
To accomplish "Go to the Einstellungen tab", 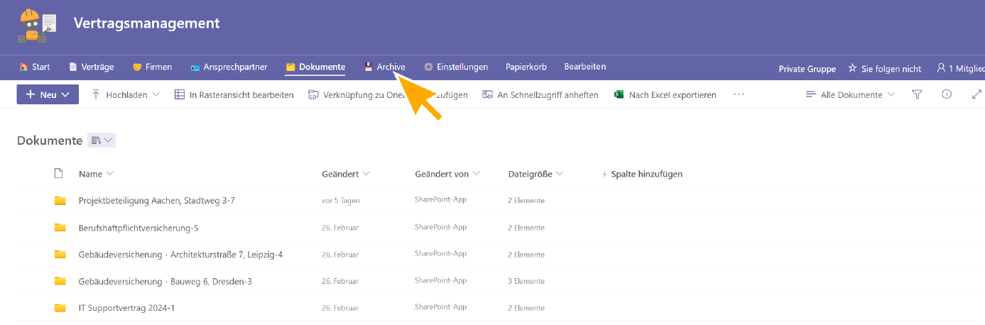I will click(x=456, y=67).
